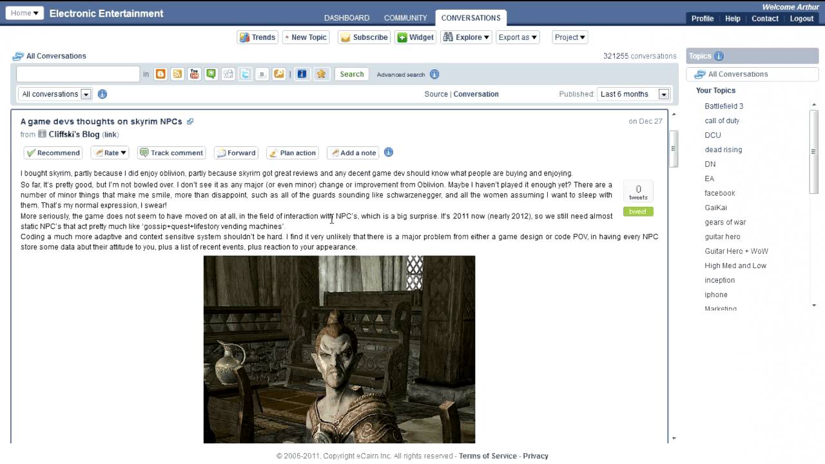825x464 pixels.
Task: Click the All Conversations heading icon
Action: pyautogui.click(x=18, y=56)
